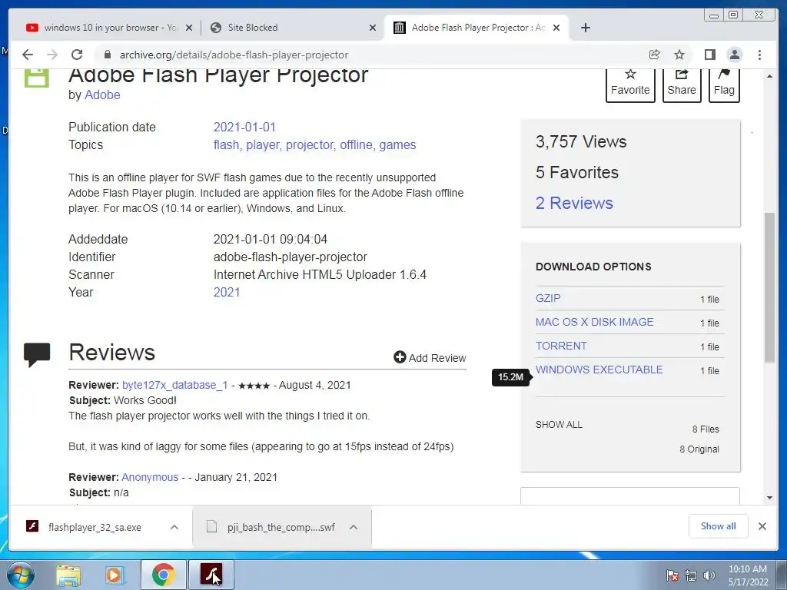Open Windows Media Player from taskbar
The height and width of the screenshot is (590, 787).
pyautogui.click(x=115, y=575)
